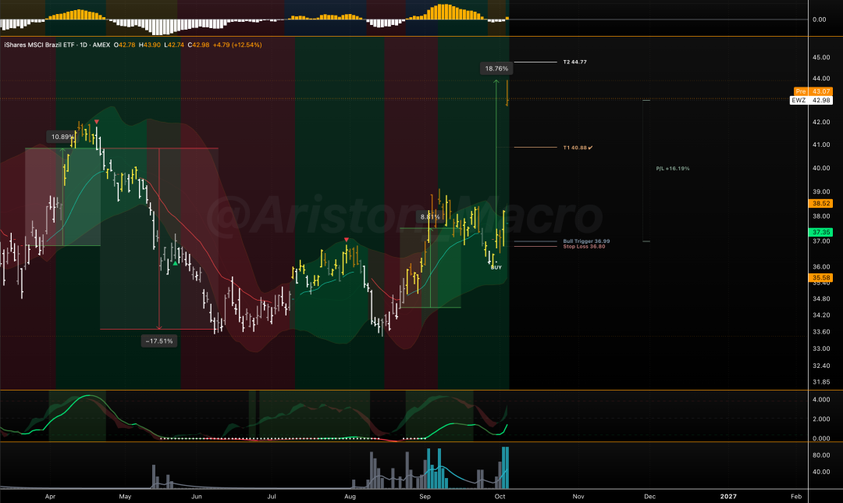Screen dimensions: 843x503
Task: Click the May label on time axis
Action: [125, 497]
